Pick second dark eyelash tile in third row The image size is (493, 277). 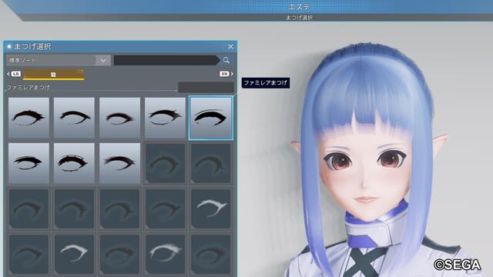[74, 209]
